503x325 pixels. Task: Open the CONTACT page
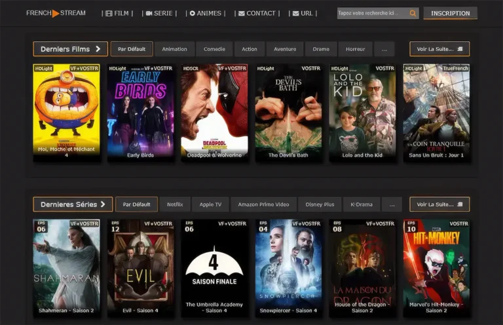pyautogui.click(x=257, y=14)
